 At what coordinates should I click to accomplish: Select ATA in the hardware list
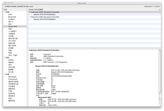10,14
